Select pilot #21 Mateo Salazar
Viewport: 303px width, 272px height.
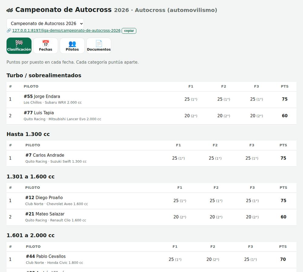[x=45, y=214]
